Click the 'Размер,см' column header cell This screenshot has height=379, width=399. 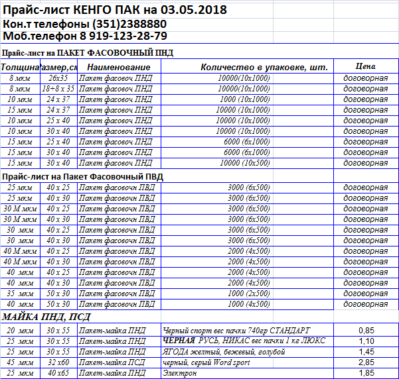[x=59, y=67]
